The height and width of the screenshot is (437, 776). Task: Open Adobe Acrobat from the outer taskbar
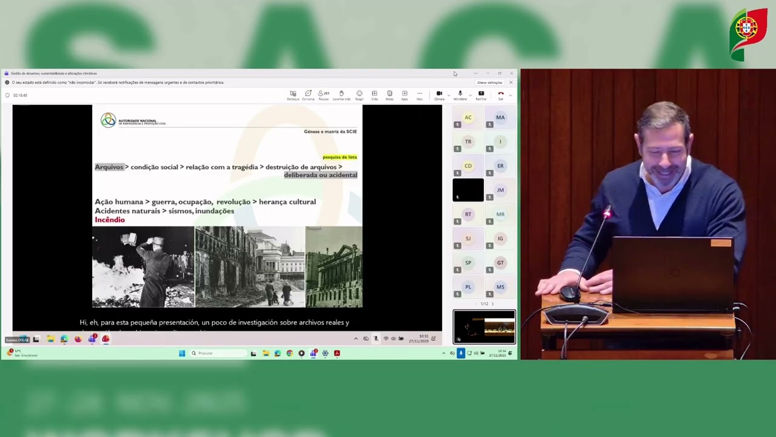pyautogui.click(x=337, y=353)
